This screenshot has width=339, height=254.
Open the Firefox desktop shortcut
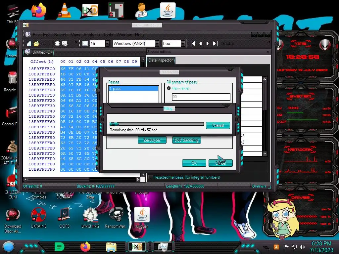click(39, 10)
